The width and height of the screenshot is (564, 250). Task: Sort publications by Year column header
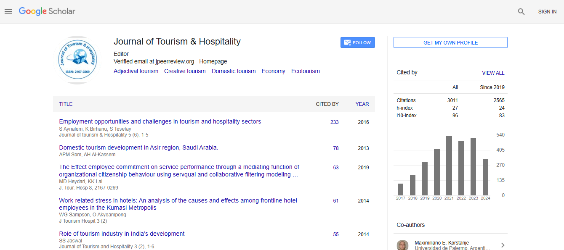362,104
